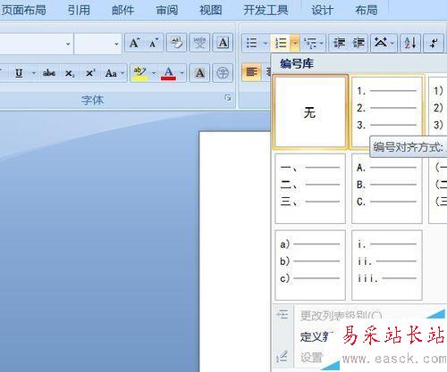Toggle subscript formatting
This screenshot has height=372, width=447.
pos(70,73)
